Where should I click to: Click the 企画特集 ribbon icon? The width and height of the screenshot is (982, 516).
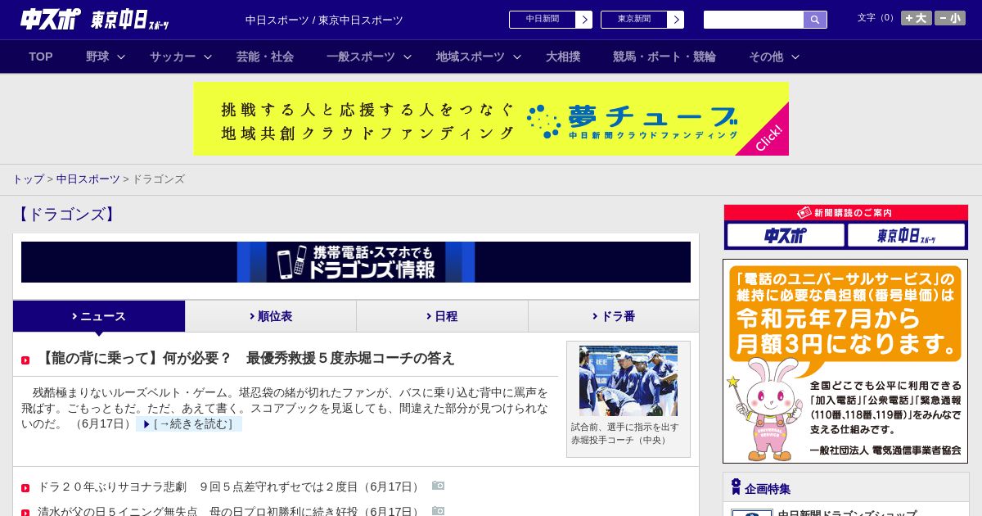(736, 487)
